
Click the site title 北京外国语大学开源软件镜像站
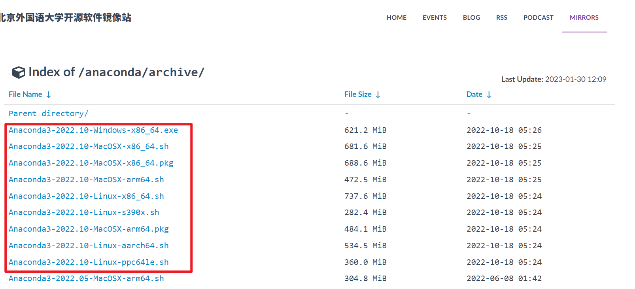pyautogui.click(x=65, y=17)
